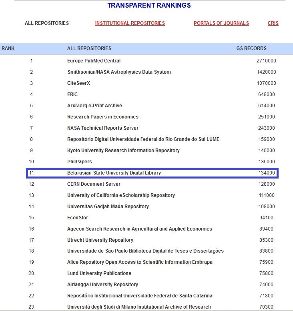This screenshot has height=311, width=293.
Task: Click the Transparent Rankings heading
Action: pyautogui.click(x=149, y=5)
